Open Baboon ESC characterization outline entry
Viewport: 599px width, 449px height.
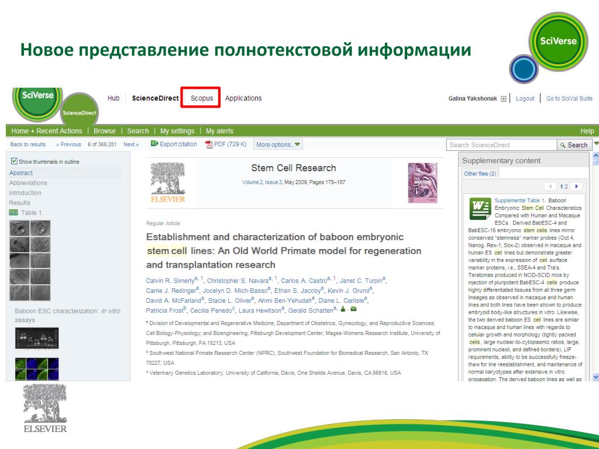67,315
